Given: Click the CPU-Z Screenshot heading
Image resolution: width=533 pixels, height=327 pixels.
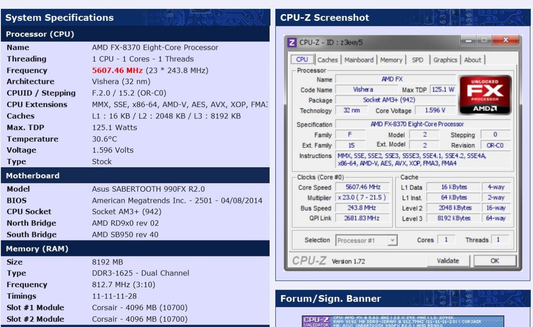Looking at the screenshot, I should [325, 18].
